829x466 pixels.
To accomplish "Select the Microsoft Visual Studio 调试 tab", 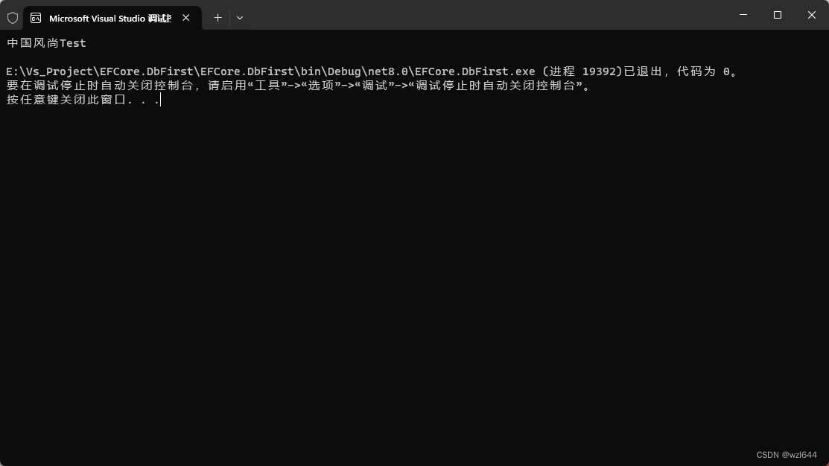I will tap(112, 18).
